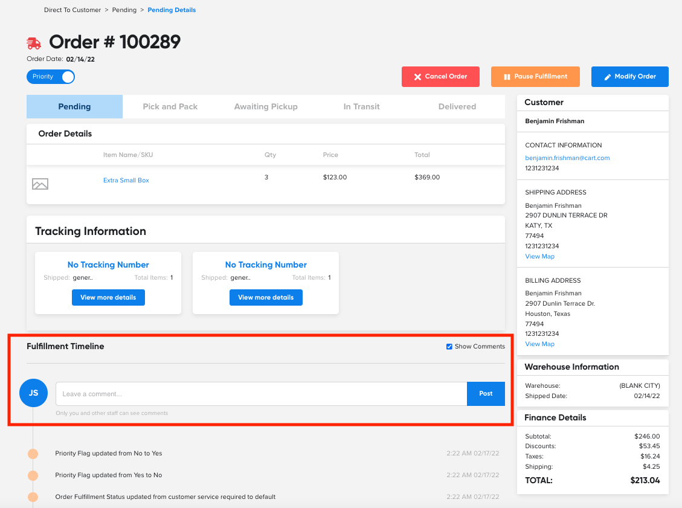Screen dimensions: 682x508
Task: Click the benjamin.frishman@cart.com email link
Action: click(567, 158)
